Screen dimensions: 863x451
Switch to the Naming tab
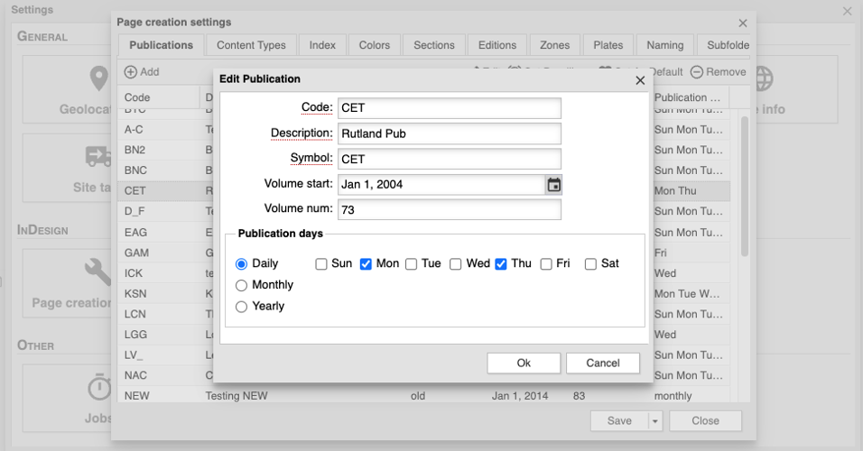click(x=665, y=45)
